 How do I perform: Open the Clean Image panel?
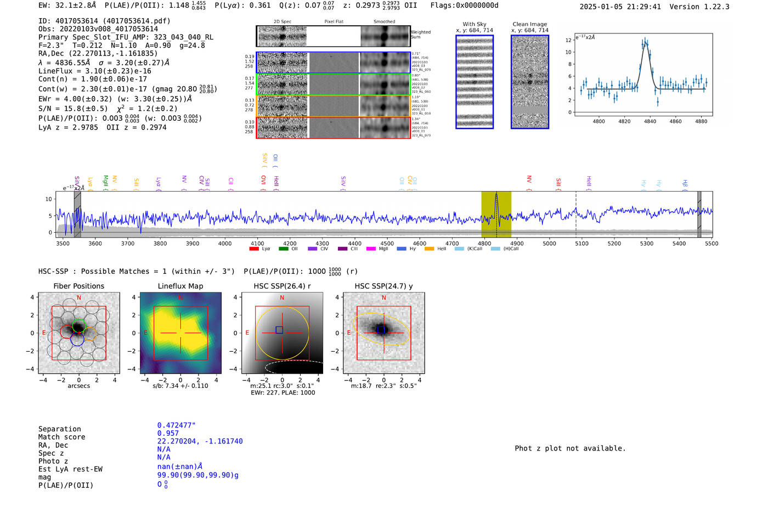pos(530,82)
